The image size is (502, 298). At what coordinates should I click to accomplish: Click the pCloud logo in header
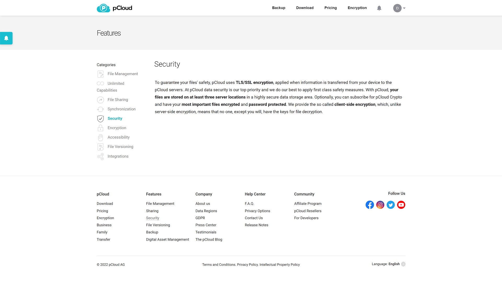[115, 8]
